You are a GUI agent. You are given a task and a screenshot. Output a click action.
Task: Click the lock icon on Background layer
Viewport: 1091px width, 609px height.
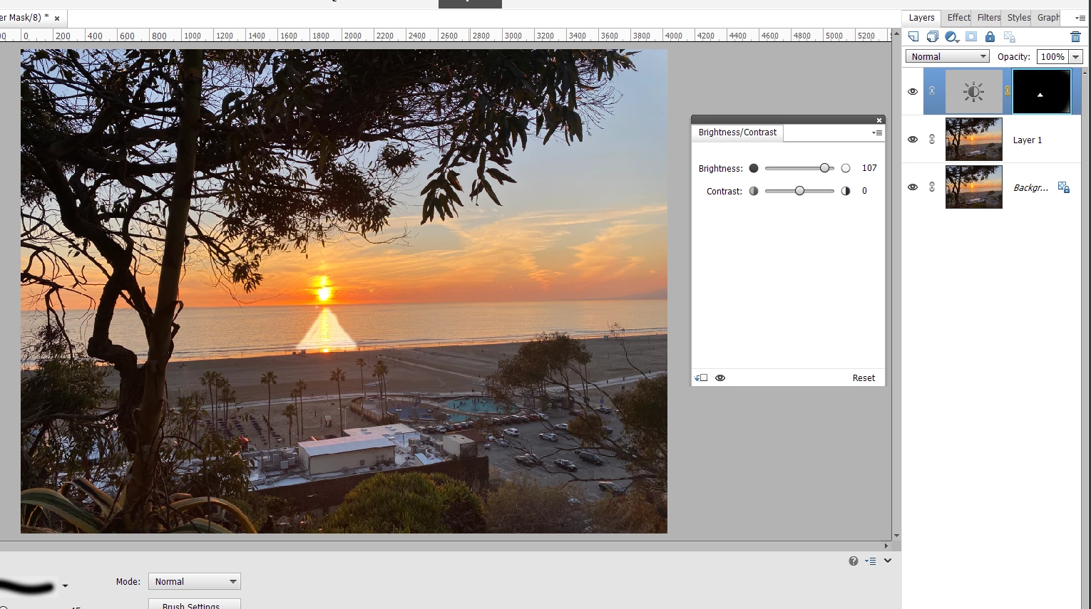tap(1064, 187)
